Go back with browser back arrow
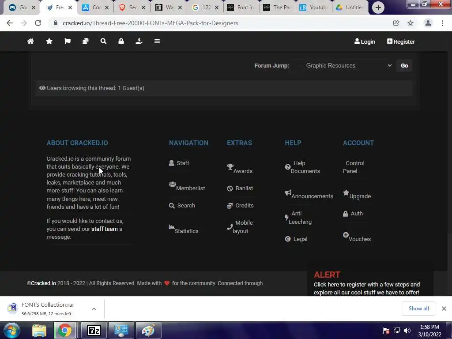The height and width of the screenshot is (339, 452). click(x=10, y=23)
